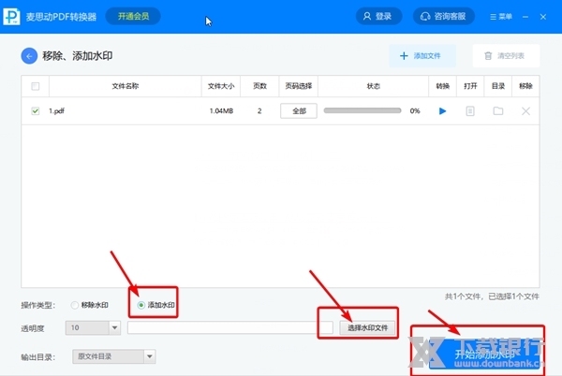Click the 文件名称 column header
The image size is (562, 376).
[x=126, y=86]
